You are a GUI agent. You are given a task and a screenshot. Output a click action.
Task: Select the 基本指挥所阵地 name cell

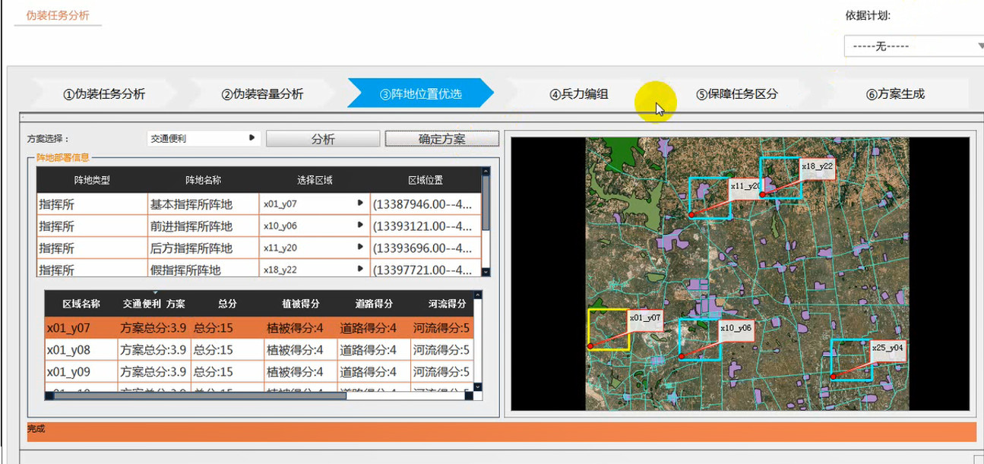pos(203,204)
